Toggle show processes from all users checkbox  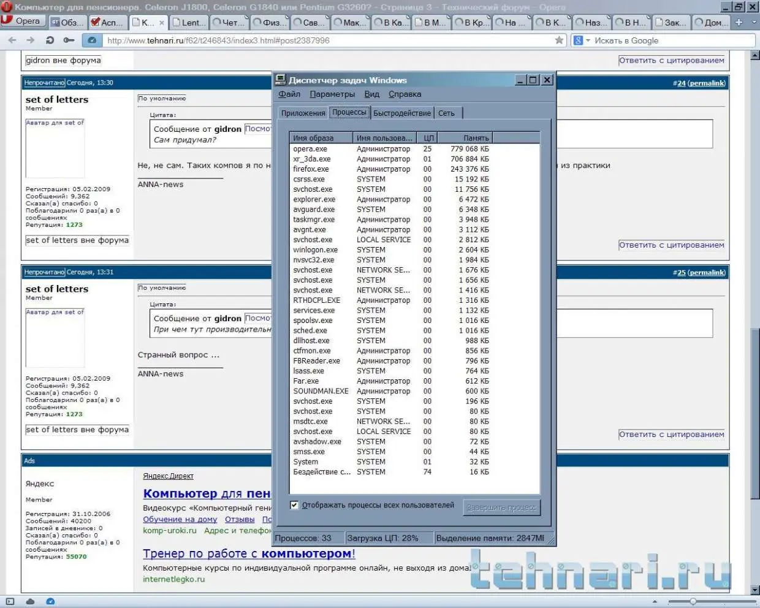tap(294, 505)
